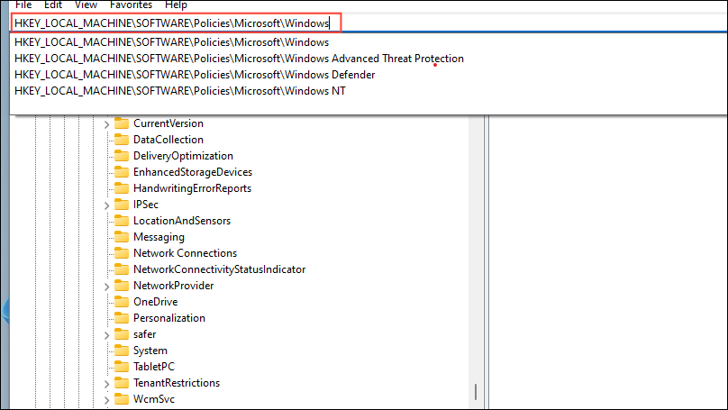The image size is (728, 410).
Task: Select Windows Advanced Threat Protection suggestion
Action: coord(239,59)
